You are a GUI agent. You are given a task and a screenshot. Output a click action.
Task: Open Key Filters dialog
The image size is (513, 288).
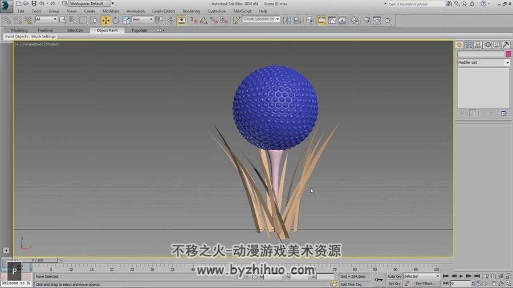tap(425, 284)
